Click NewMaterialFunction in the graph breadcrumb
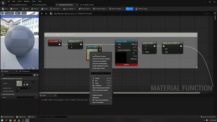This screenshot has height=122, width=217. pos(64,14)
